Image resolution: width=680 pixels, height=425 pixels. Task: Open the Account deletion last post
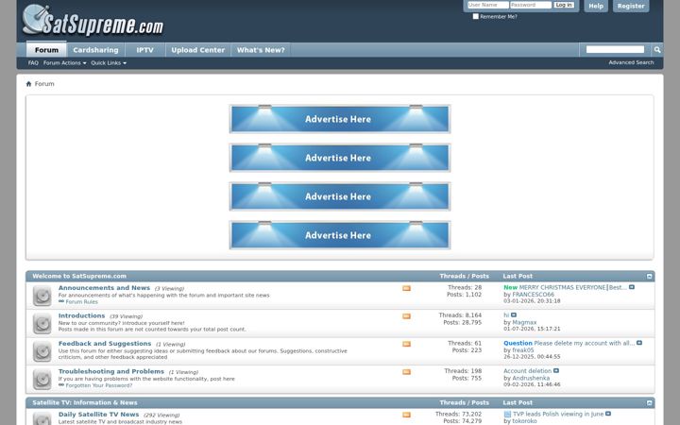click(x=527, y=371)
